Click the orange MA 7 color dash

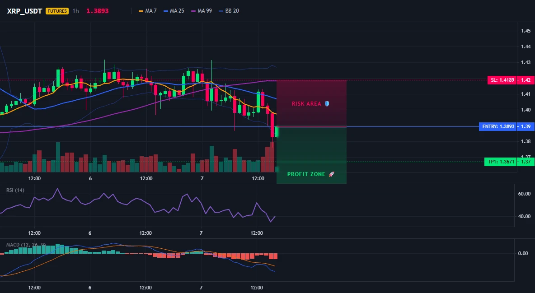click(141, 11)
